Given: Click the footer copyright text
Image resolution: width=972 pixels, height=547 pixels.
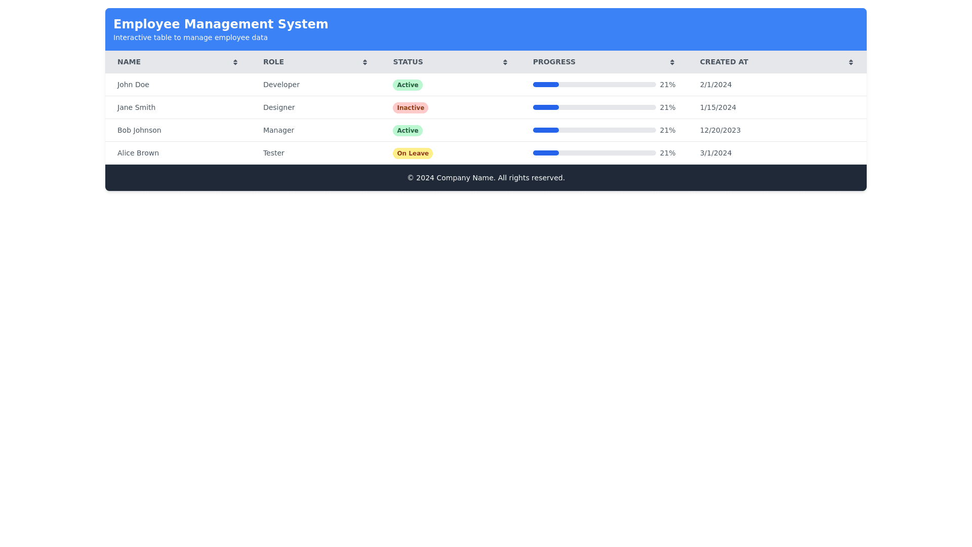Looking at the screenshot, I should pos(486,178).
